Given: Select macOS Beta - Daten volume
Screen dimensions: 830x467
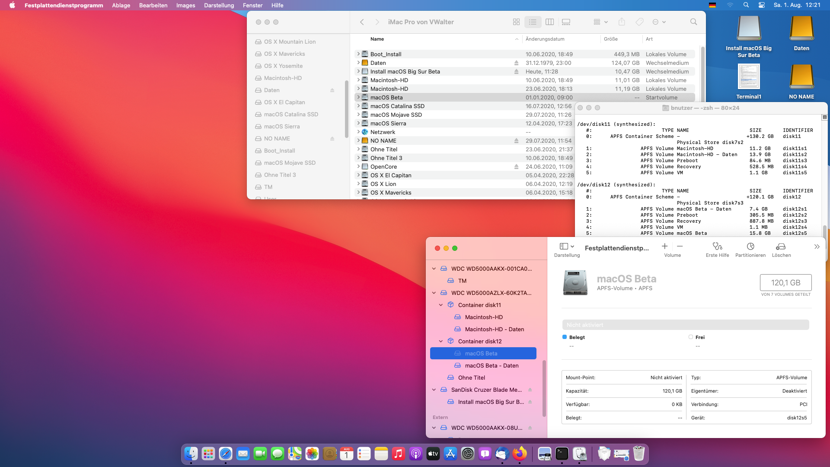Looking at the screenshot, I should 492,366.
